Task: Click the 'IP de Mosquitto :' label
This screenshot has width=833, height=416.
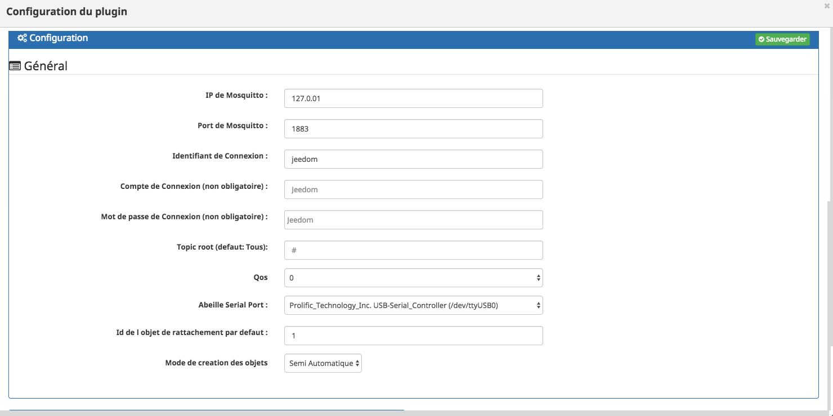Action: click(x=236, y=96)
